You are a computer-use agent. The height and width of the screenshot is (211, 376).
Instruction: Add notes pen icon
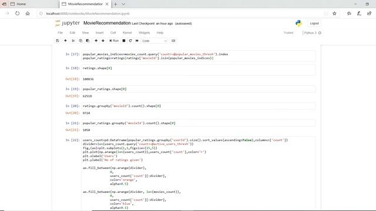coord(359,13)
